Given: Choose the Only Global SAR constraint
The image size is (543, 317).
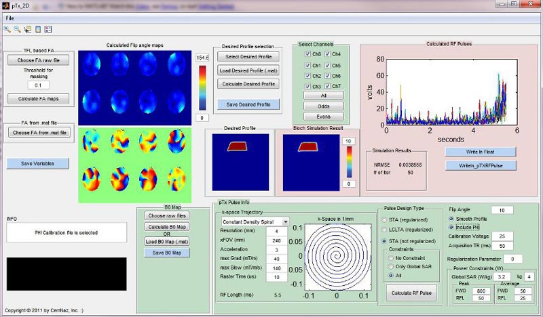Looking at the screenshot, I should [391, 266].
